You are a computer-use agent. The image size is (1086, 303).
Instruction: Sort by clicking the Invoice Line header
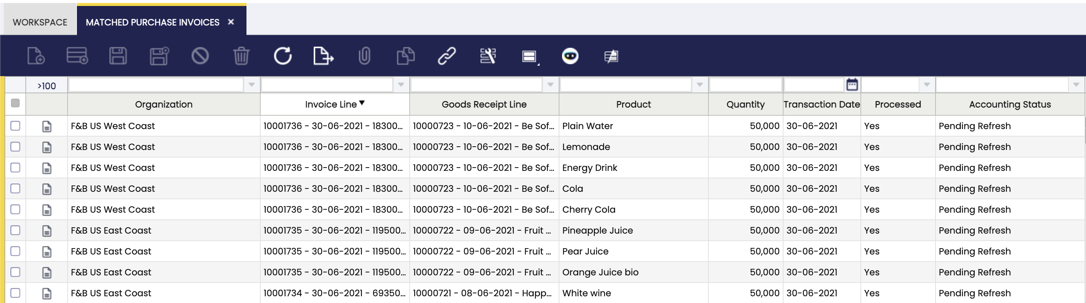[333, 104]
